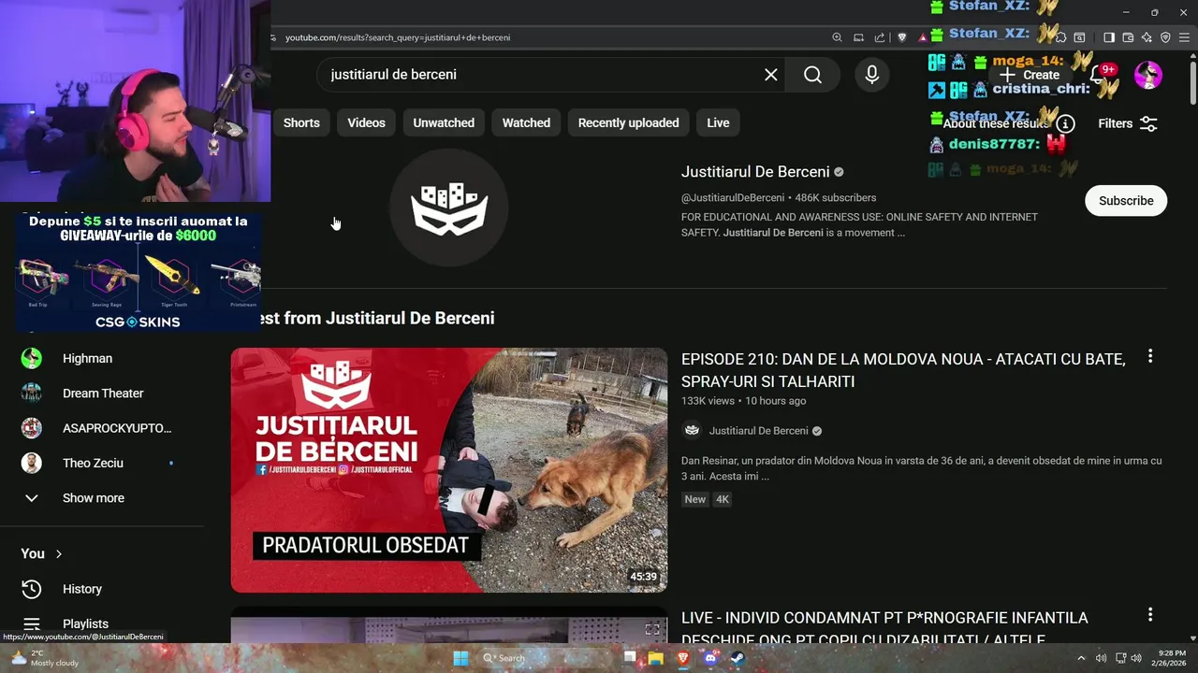Start voice search with microphone
Screen dimensions: 1198x673
click(871, 75)
